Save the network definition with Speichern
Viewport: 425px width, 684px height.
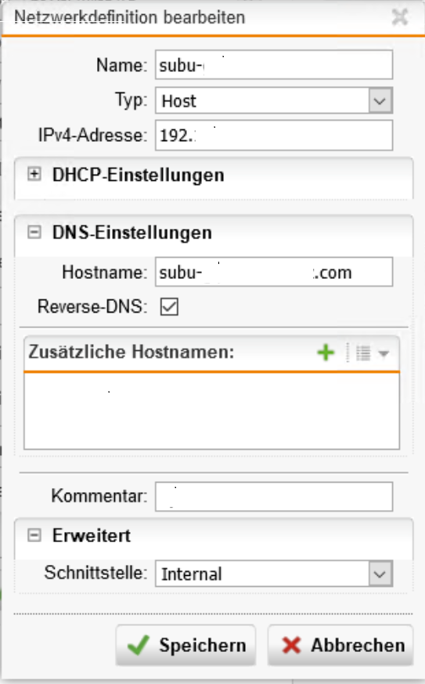(185, 645)
